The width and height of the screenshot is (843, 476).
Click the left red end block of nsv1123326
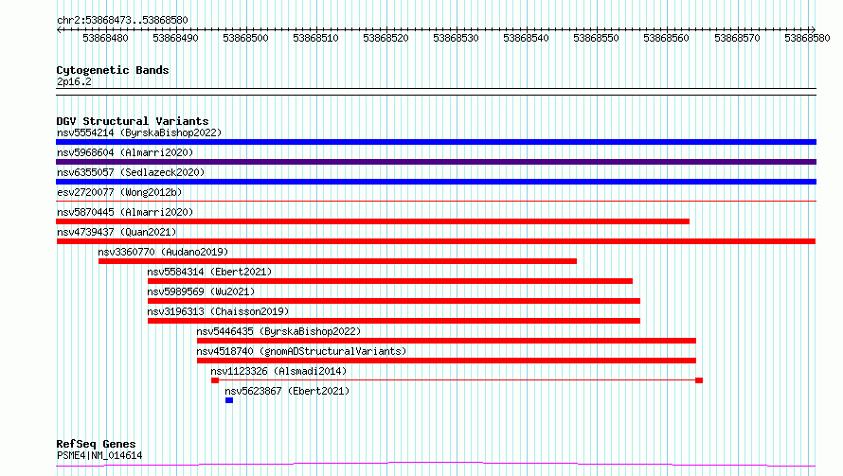(x=215, y=380)
